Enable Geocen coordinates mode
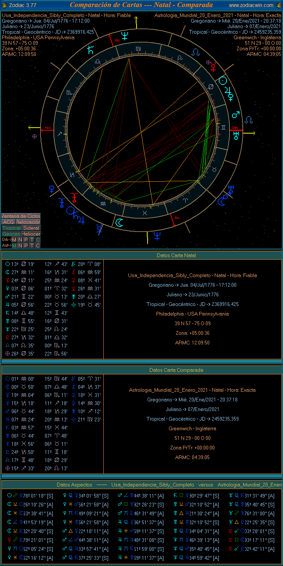This screenshot has width=283, height=566. point(11,234)
